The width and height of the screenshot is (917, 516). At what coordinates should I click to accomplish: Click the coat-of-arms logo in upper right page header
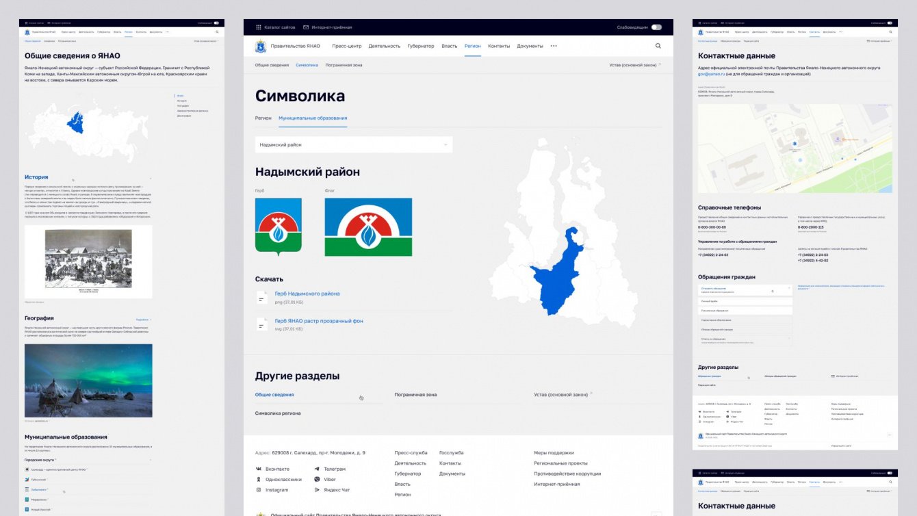pos(700,31)
